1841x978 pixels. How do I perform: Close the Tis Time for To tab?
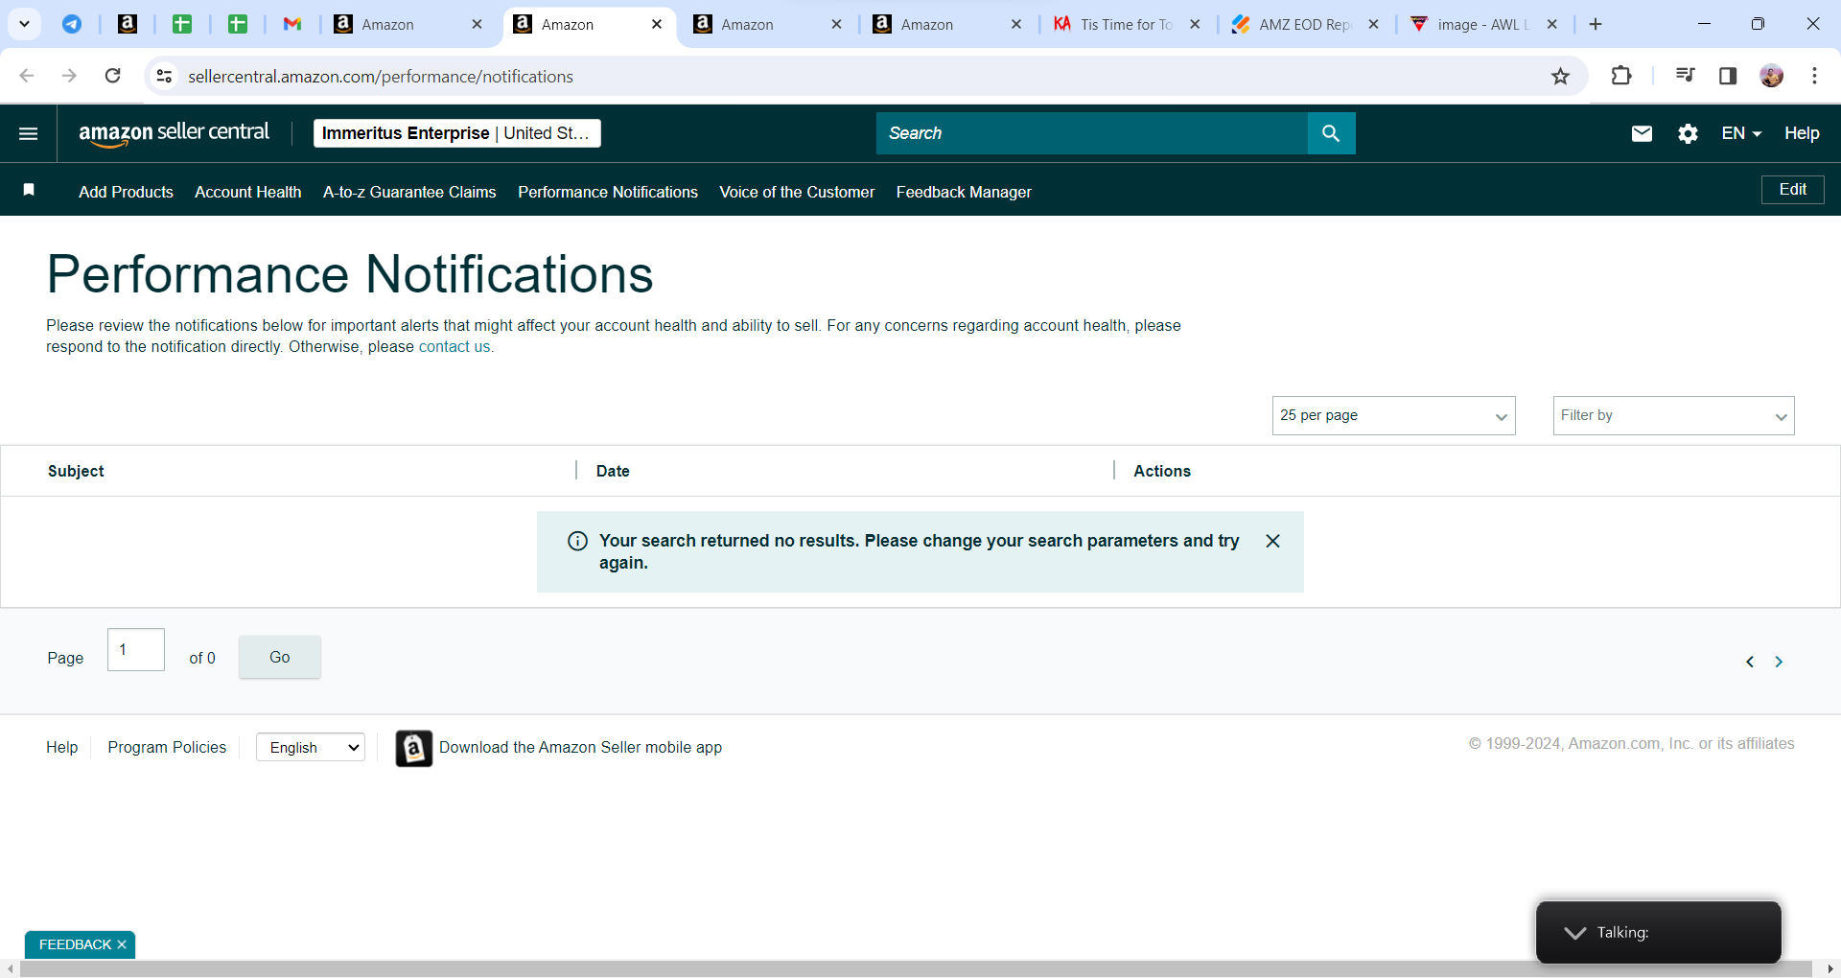[1195, 24]
